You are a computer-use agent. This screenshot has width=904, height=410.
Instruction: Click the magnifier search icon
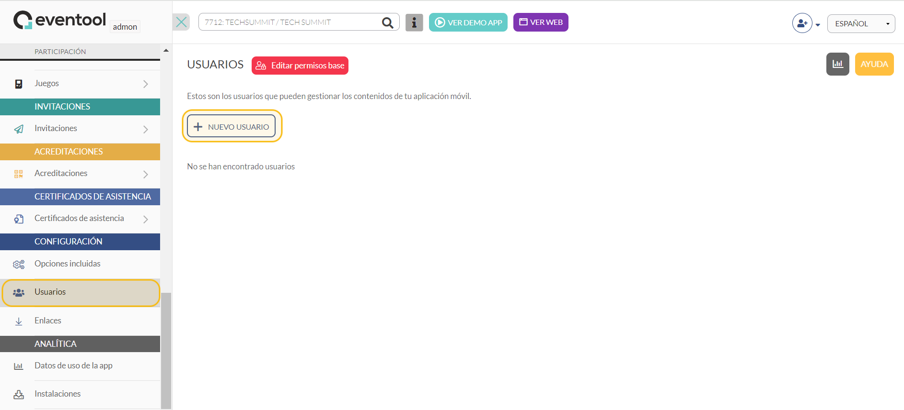tap(387, 22)
